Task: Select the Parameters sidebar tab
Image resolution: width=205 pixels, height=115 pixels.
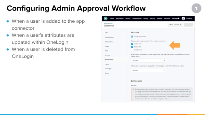Action: 109,42
